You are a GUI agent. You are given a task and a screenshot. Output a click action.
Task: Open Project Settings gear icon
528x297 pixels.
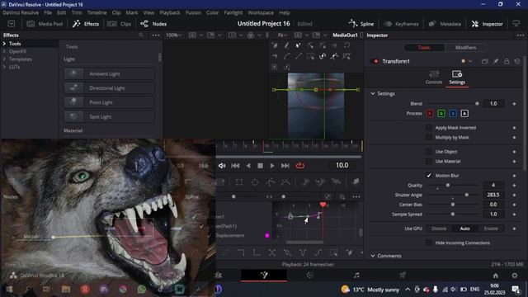pos(515,276)
